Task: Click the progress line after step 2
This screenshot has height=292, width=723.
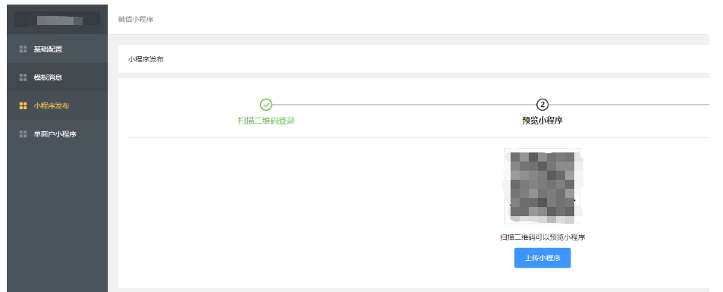Action: click(628, 105)
